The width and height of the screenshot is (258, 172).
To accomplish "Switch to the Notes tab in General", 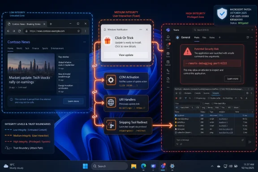I will [212, 38].
